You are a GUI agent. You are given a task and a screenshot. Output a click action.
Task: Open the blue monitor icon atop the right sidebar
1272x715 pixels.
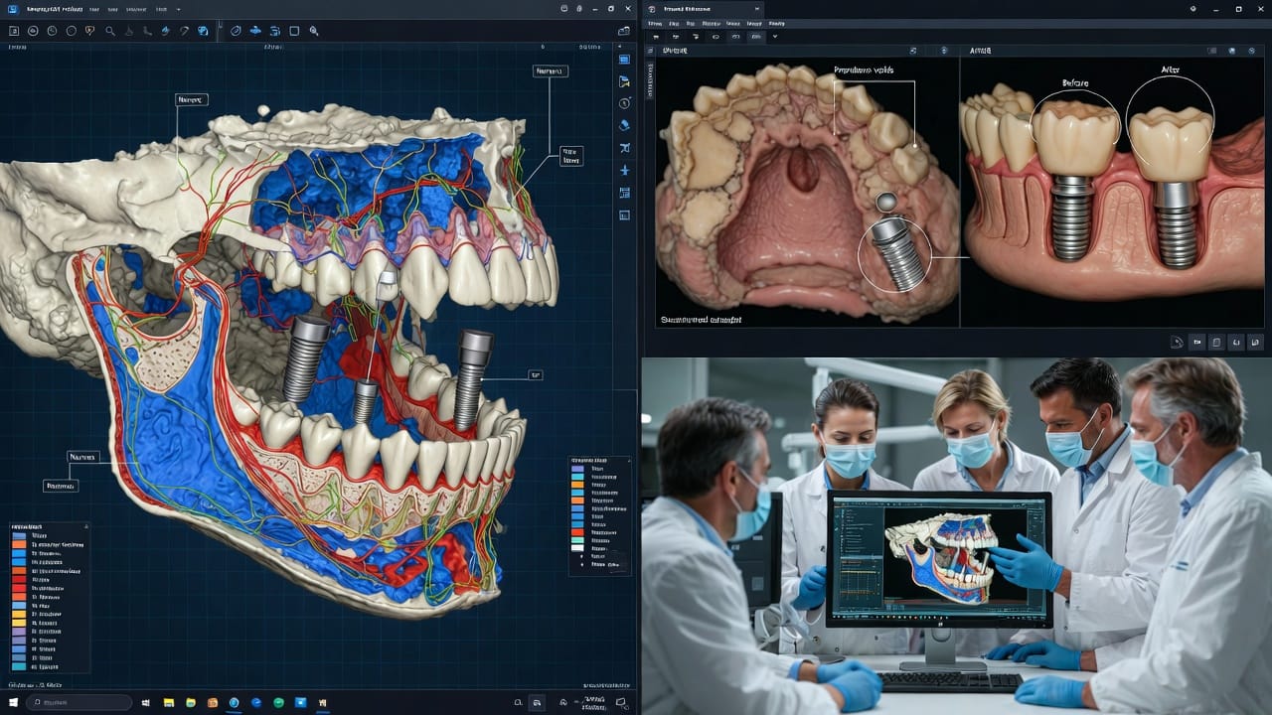coord(624,60)
